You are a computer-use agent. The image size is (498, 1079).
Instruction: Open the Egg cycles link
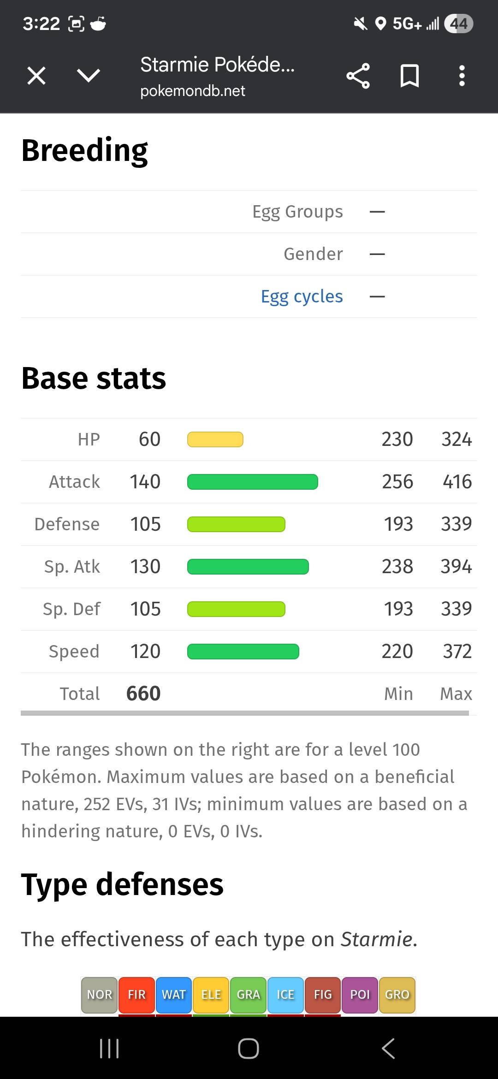tap(302, 296)
